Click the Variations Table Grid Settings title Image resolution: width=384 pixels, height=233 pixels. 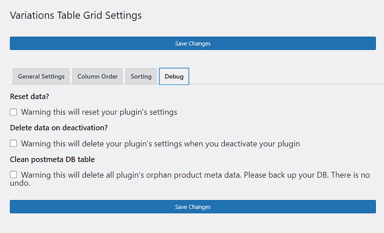click(x=76, y=15)
